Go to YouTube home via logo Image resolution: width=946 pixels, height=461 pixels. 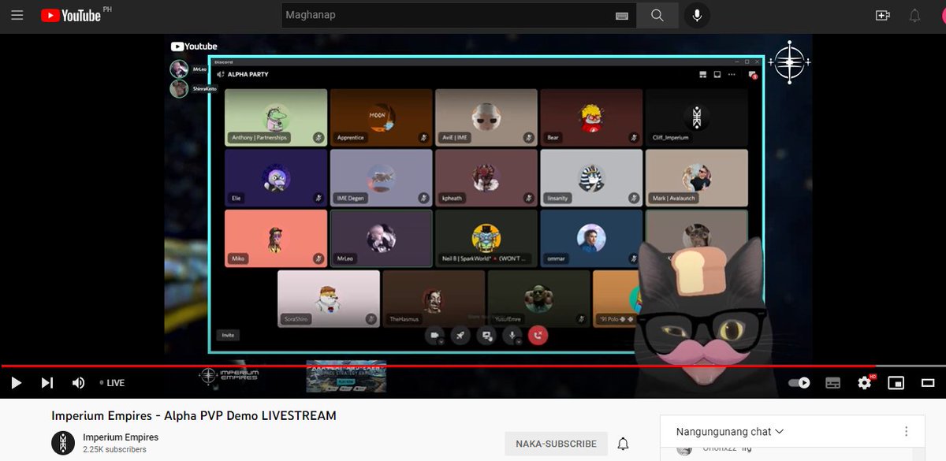[71, 15]
